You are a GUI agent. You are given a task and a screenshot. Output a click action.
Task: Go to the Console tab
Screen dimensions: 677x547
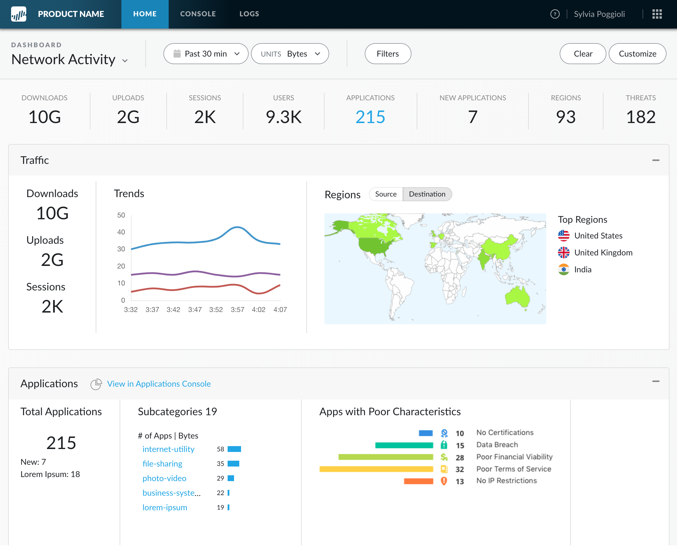(198, 14)
